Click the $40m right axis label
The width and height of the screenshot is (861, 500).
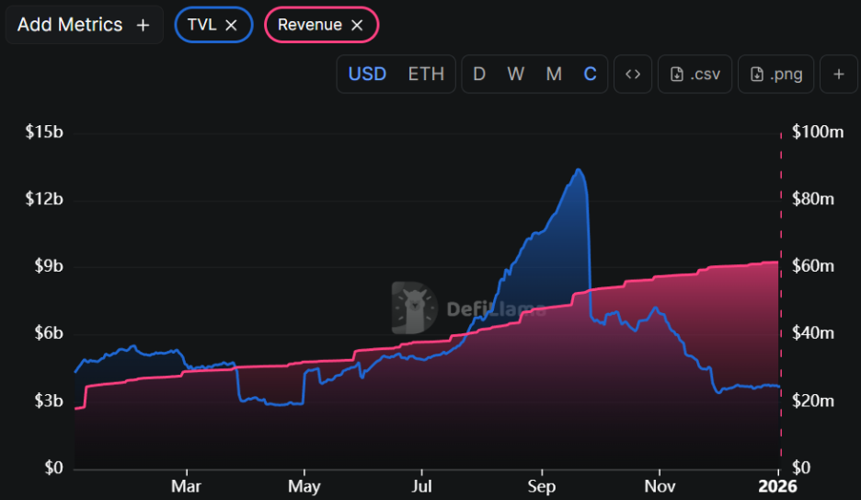(812, 333)
